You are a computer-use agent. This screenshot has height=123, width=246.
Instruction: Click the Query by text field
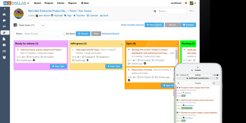[43, 33]
